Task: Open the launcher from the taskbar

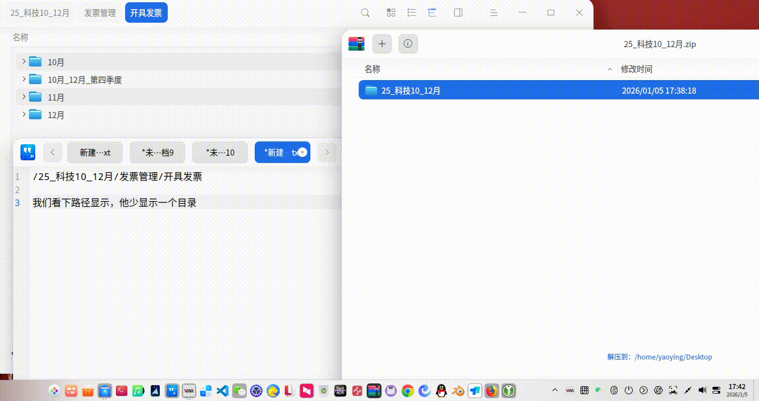Action: 54,391
